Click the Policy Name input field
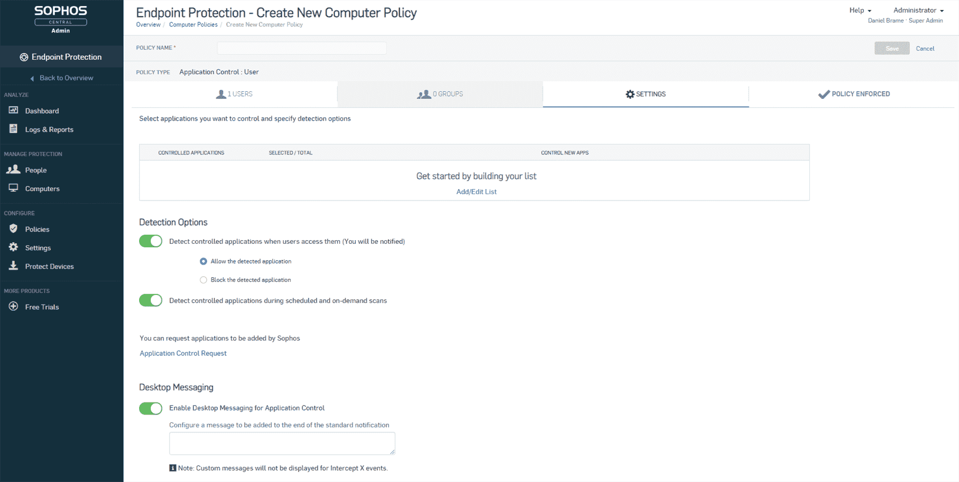The image size is (959, 482). click(302, 48)
